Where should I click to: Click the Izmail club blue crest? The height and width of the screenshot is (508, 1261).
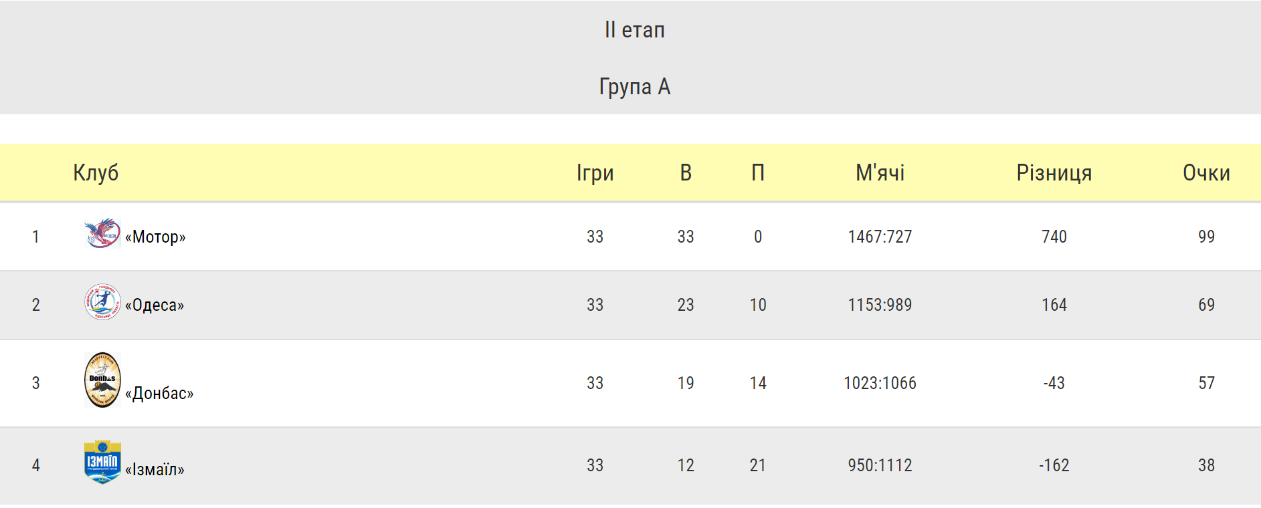102,462
